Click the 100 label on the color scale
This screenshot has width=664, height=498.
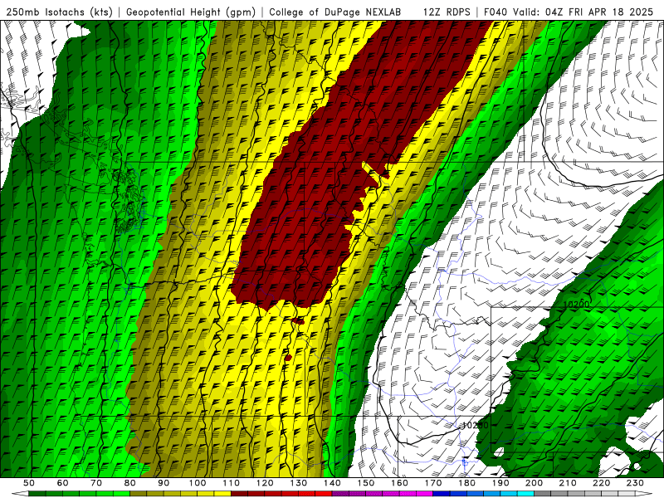[198, 483]
